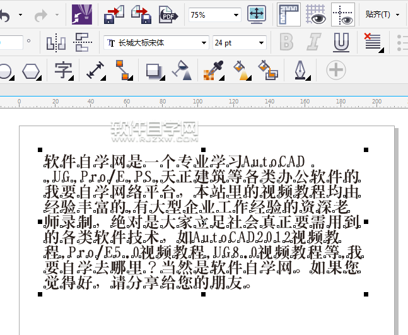
Task: Click the top-right selection handle of text
Action: 366,150
